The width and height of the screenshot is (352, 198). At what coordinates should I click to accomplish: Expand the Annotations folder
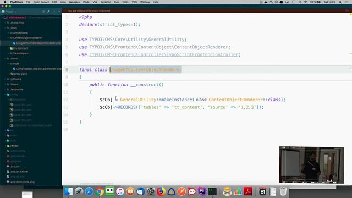[x=9, y=33]
